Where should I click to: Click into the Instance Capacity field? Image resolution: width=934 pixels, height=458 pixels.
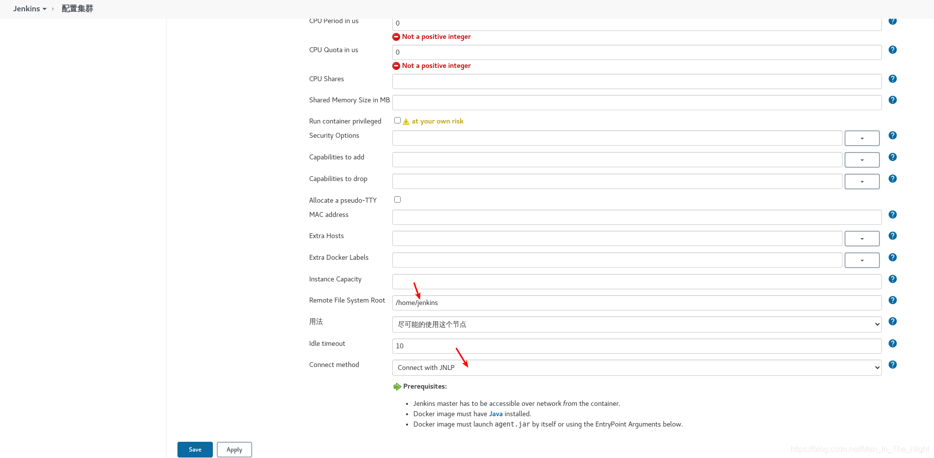coord(637,282)
